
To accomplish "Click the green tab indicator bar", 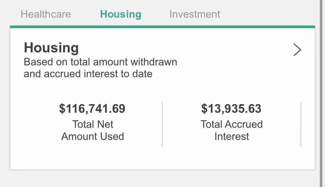I will point(162,27).
